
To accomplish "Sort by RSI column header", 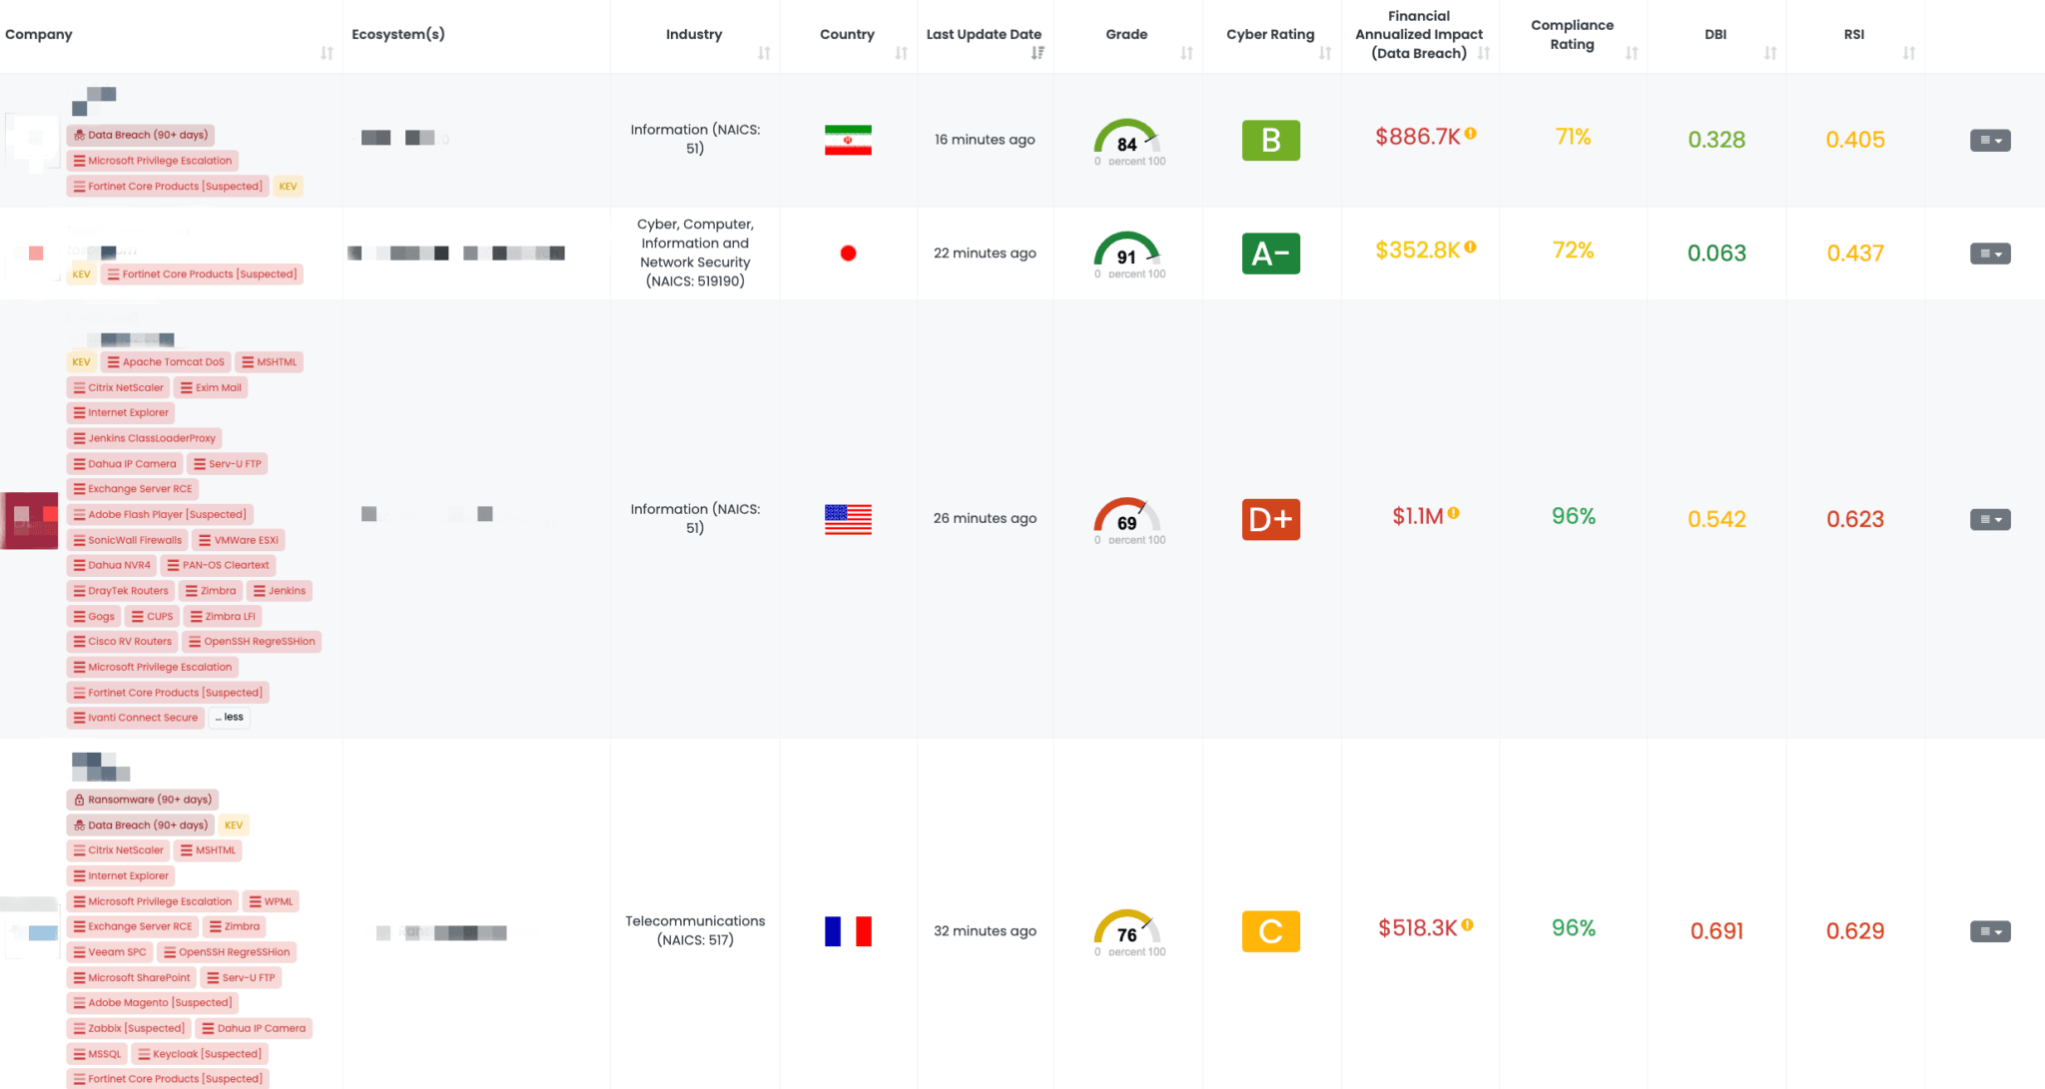I will click(x=1908, y=53).
